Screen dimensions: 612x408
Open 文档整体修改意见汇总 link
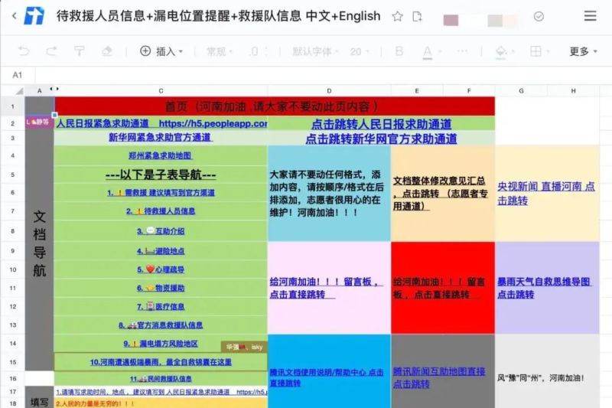click(x=441, y=193)
